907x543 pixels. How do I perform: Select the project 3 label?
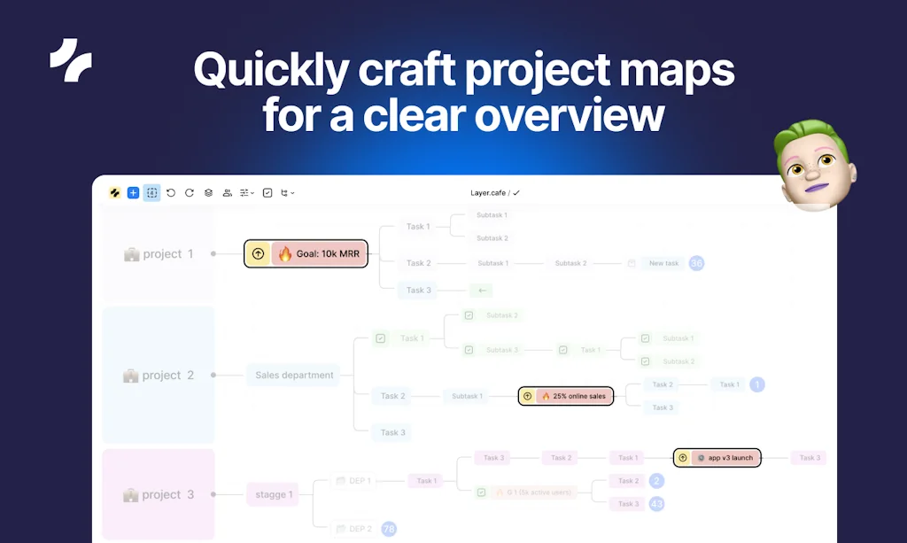pyautogui.click(x=167, y=494)
